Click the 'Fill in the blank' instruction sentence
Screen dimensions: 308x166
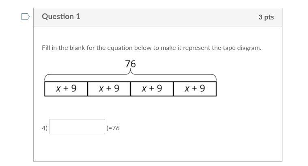click(151, 48)
